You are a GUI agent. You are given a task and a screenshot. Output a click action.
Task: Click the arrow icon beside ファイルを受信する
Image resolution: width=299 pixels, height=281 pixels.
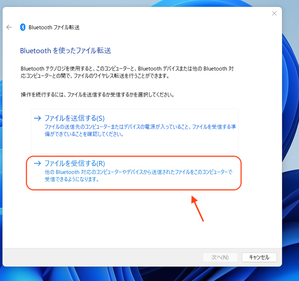pyautogui.click(x=37, y=163)
